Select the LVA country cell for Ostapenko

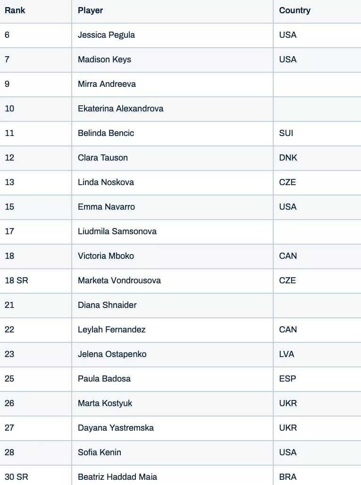tap(286, 354)
